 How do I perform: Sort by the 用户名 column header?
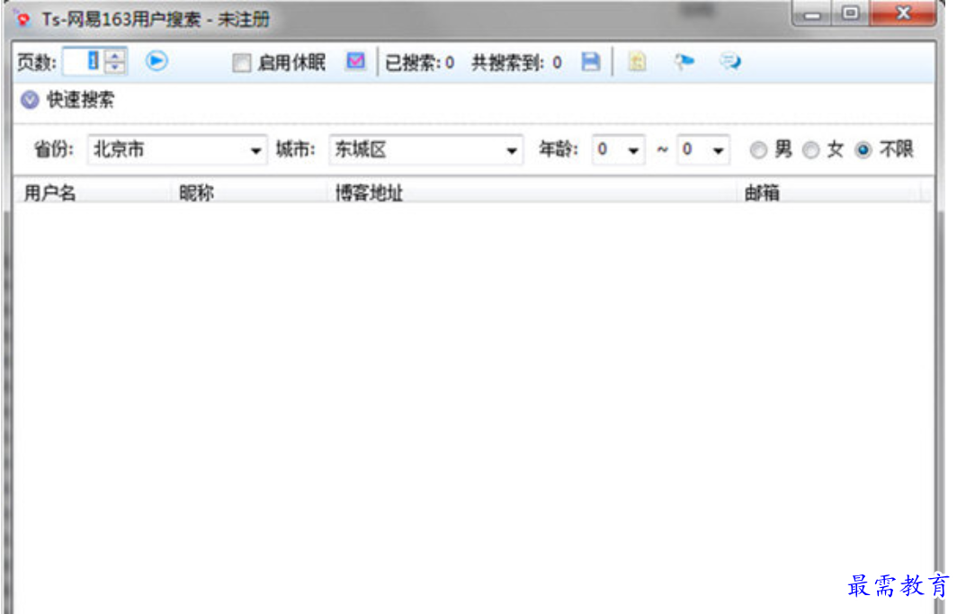pyautogui.click(x=93, y=193)
